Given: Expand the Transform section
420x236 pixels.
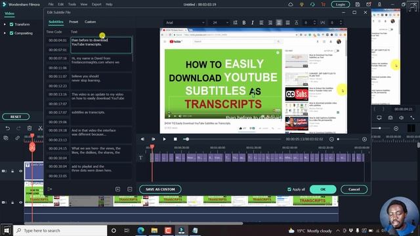Looking at the screenshot, I should (x=5, y=24).
